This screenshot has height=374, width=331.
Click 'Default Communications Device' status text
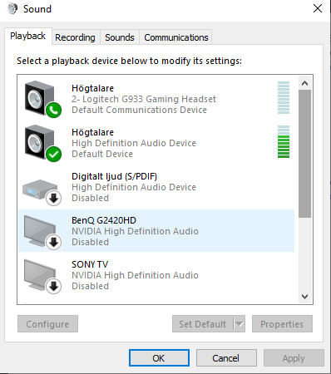pyautogui.click(x=139, y=110)
